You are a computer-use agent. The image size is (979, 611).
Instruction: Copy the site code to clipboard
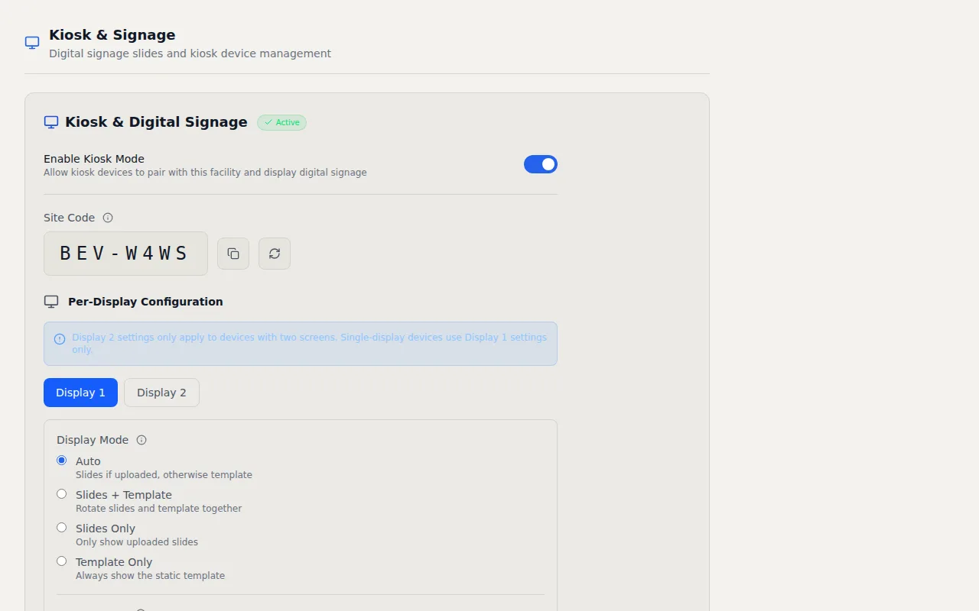[233, 254]
